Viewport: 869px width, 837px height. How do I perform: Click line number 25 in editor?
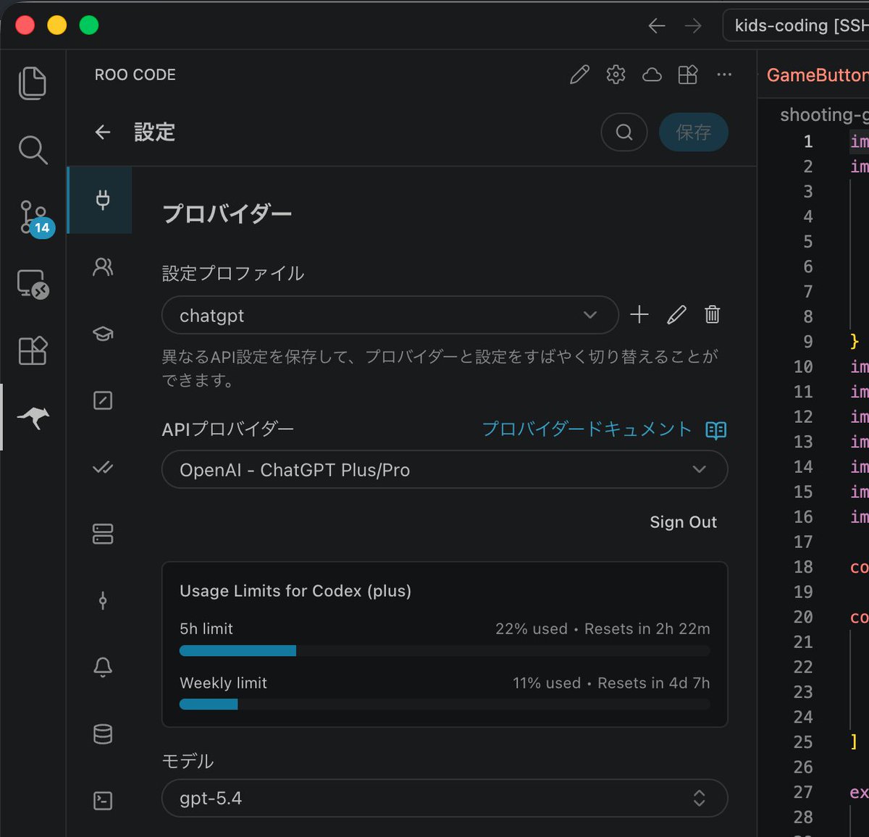[x=803, y=742]
